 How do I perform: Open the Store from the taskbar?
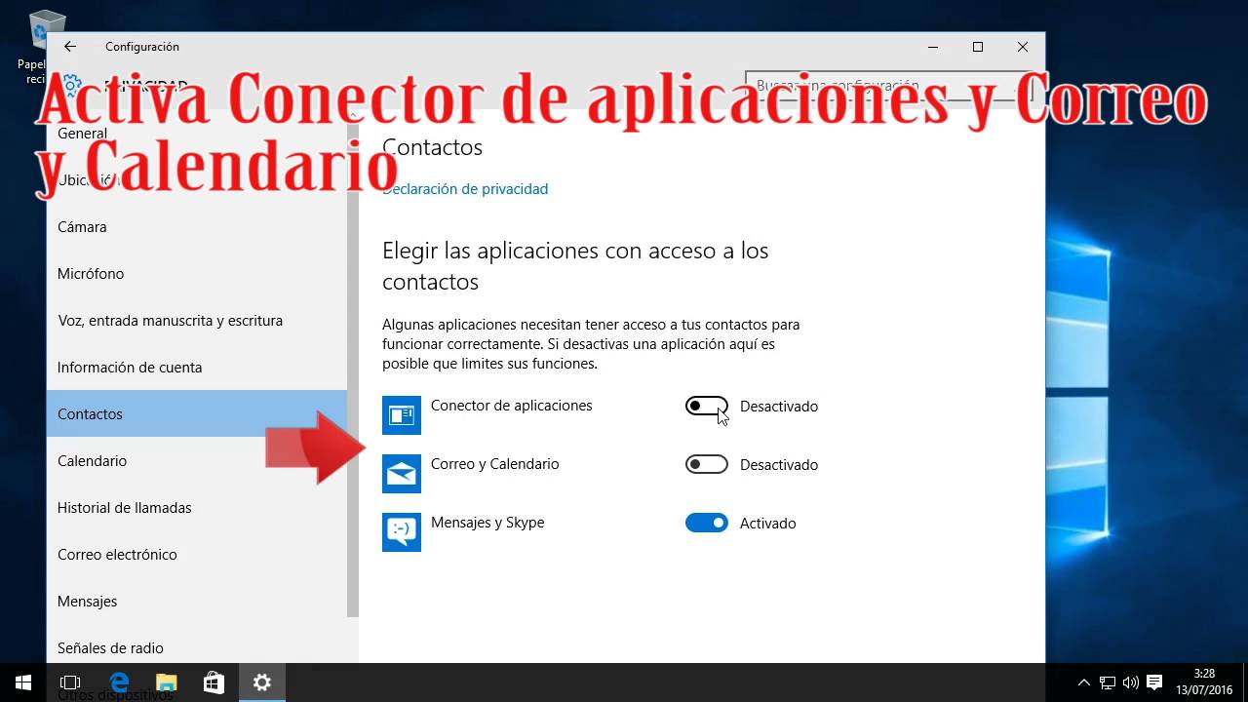(x=214, y=682)
